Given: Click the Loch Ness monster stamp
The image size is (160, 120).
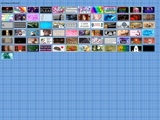Looking at the screenshot, I should point(59,17).
